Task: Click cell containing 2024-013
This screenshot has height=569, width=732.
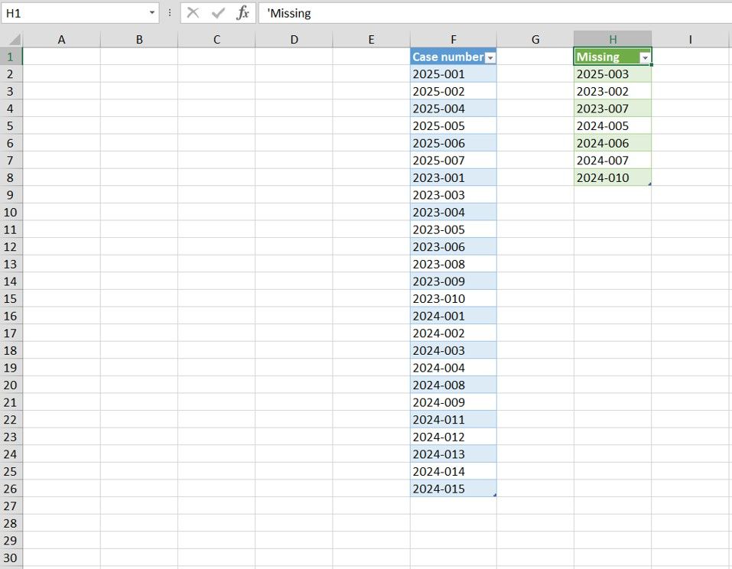Action: tap(454, 454)
